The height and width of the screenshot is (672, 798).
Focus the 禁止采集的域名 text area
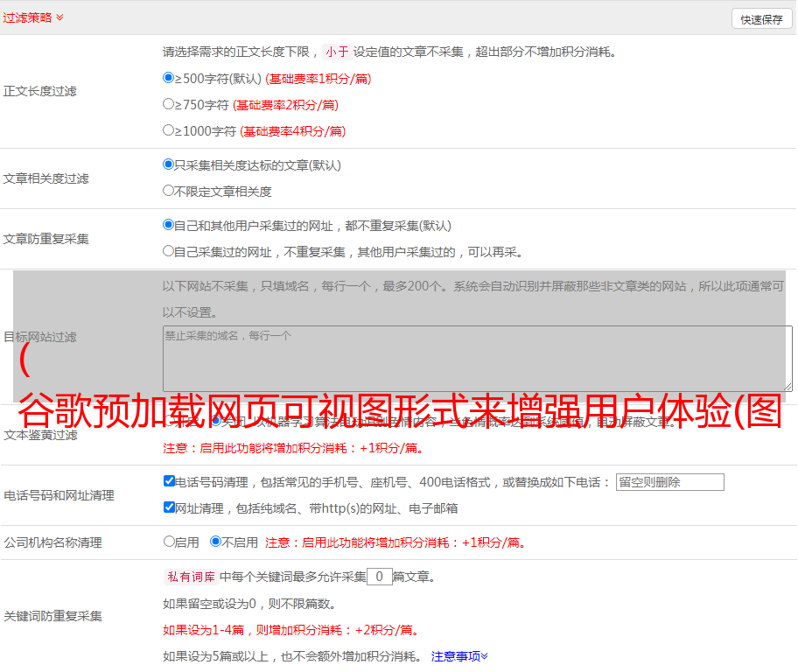(477, 358)
